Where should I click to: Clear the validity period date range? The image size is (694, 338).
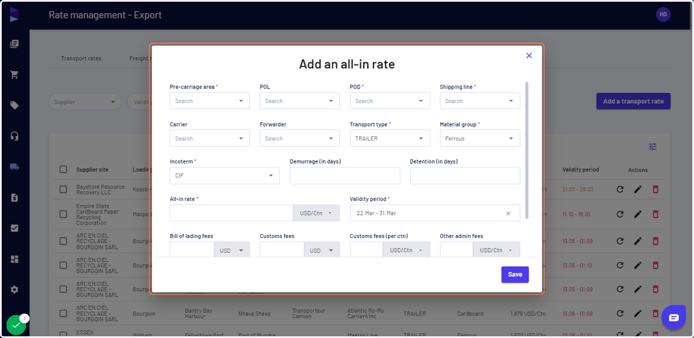pos(508,213)
